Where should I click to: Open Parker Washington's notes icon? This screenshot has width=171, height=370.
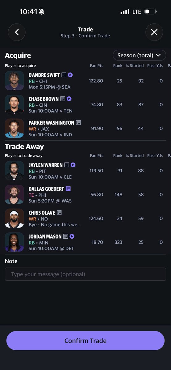click(78, 123)
